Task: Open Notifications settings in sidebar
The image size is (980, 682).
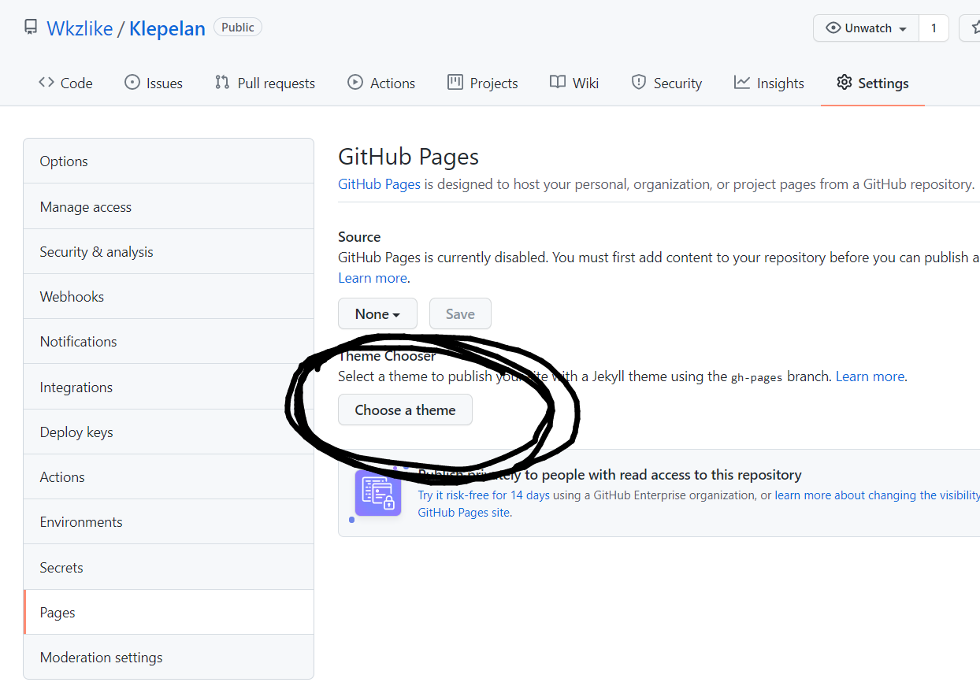Action: click(169, 341)
